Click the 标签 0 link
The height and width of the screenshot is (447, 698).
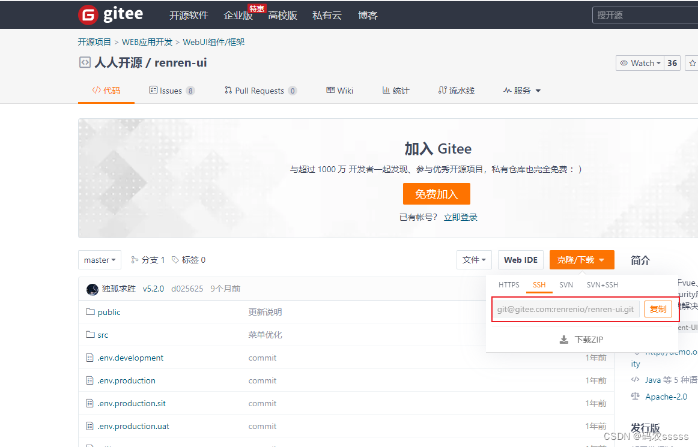click(x=189, y=260)
